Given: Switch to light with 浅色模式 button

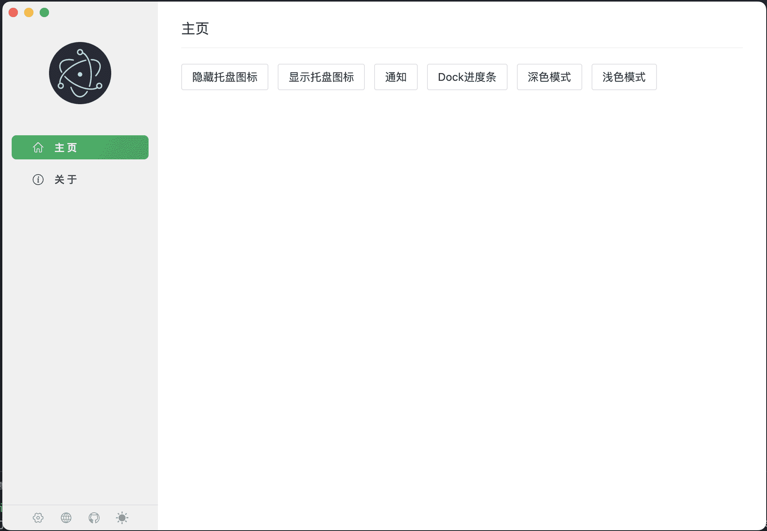Looking at the screenshot, I should pos(624,77).
